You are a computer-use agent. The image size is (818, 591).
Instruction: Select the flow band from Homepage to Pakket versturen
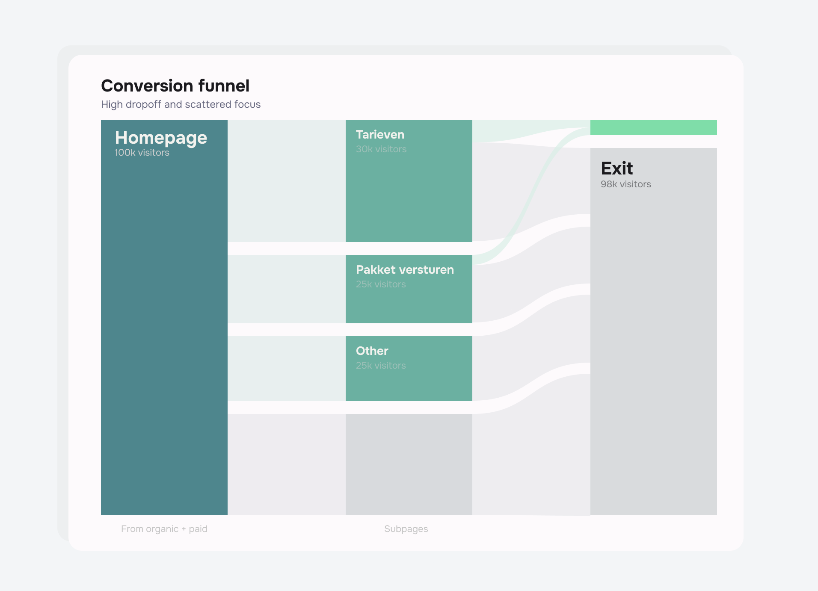(286, 289)
